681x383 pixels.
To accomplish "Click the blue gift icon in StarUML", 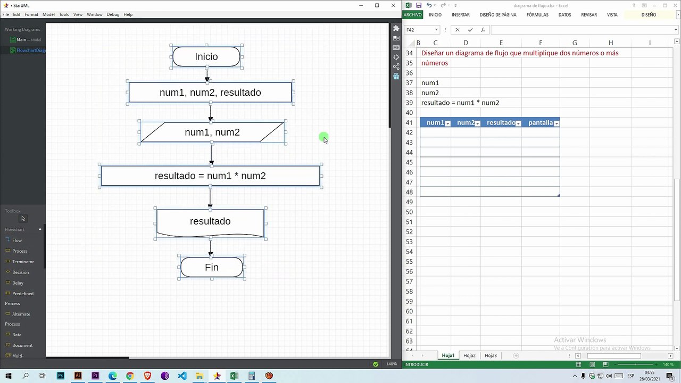I will coord(396,76).
